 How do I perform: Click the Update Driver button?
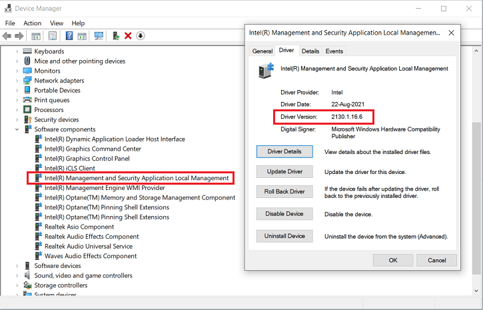click(284, 171)
